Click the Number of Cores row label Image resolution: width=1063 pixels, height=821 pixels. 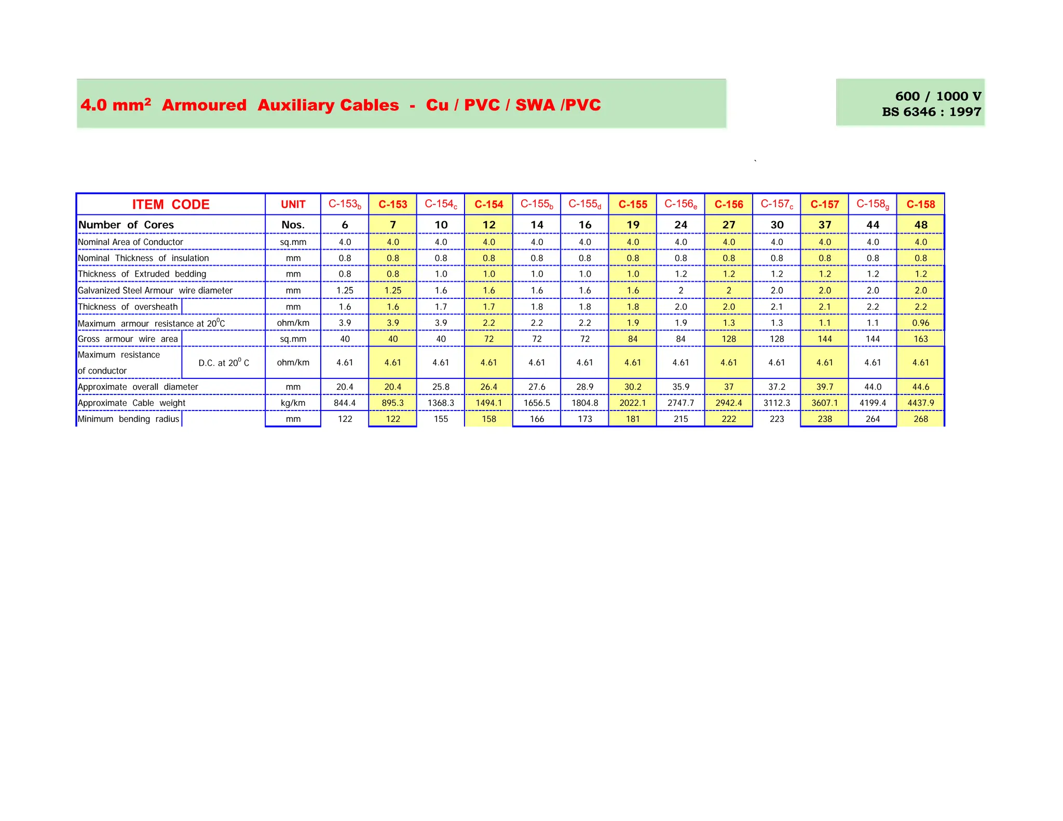point(126,225)
